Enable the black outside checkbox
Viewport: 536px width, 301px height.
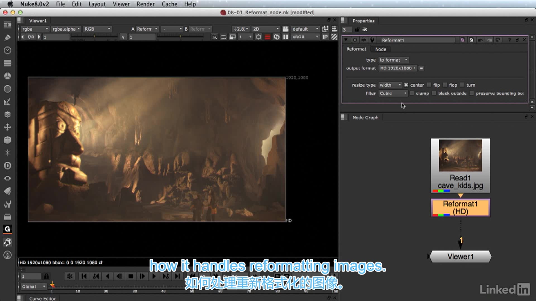pyautogui.click(x=434, y=93)
